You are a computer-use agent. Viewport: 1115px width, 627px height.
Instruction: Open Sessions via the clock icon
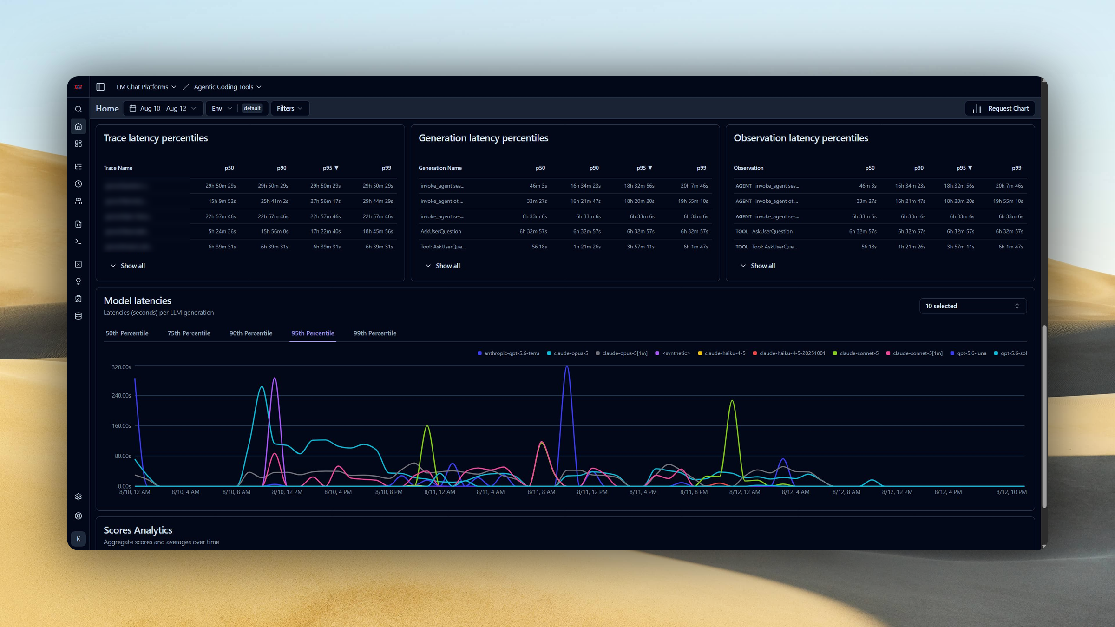click(79, 184)
